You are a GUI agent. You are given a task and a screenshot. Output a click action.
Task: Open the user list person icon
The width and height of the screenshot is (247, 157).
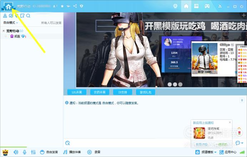5,16
